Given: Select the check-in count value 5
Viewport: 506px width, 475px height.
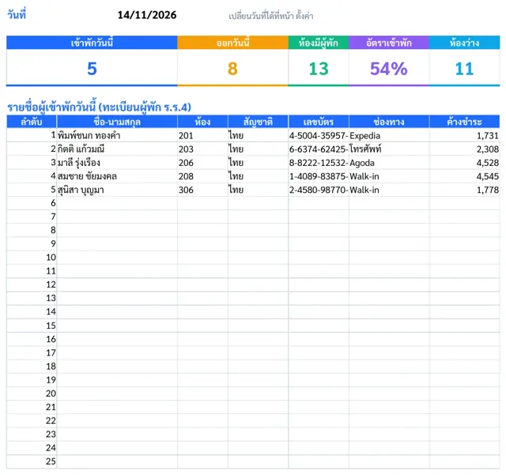Looking at the screenshot, I should [x=92, y=69].
